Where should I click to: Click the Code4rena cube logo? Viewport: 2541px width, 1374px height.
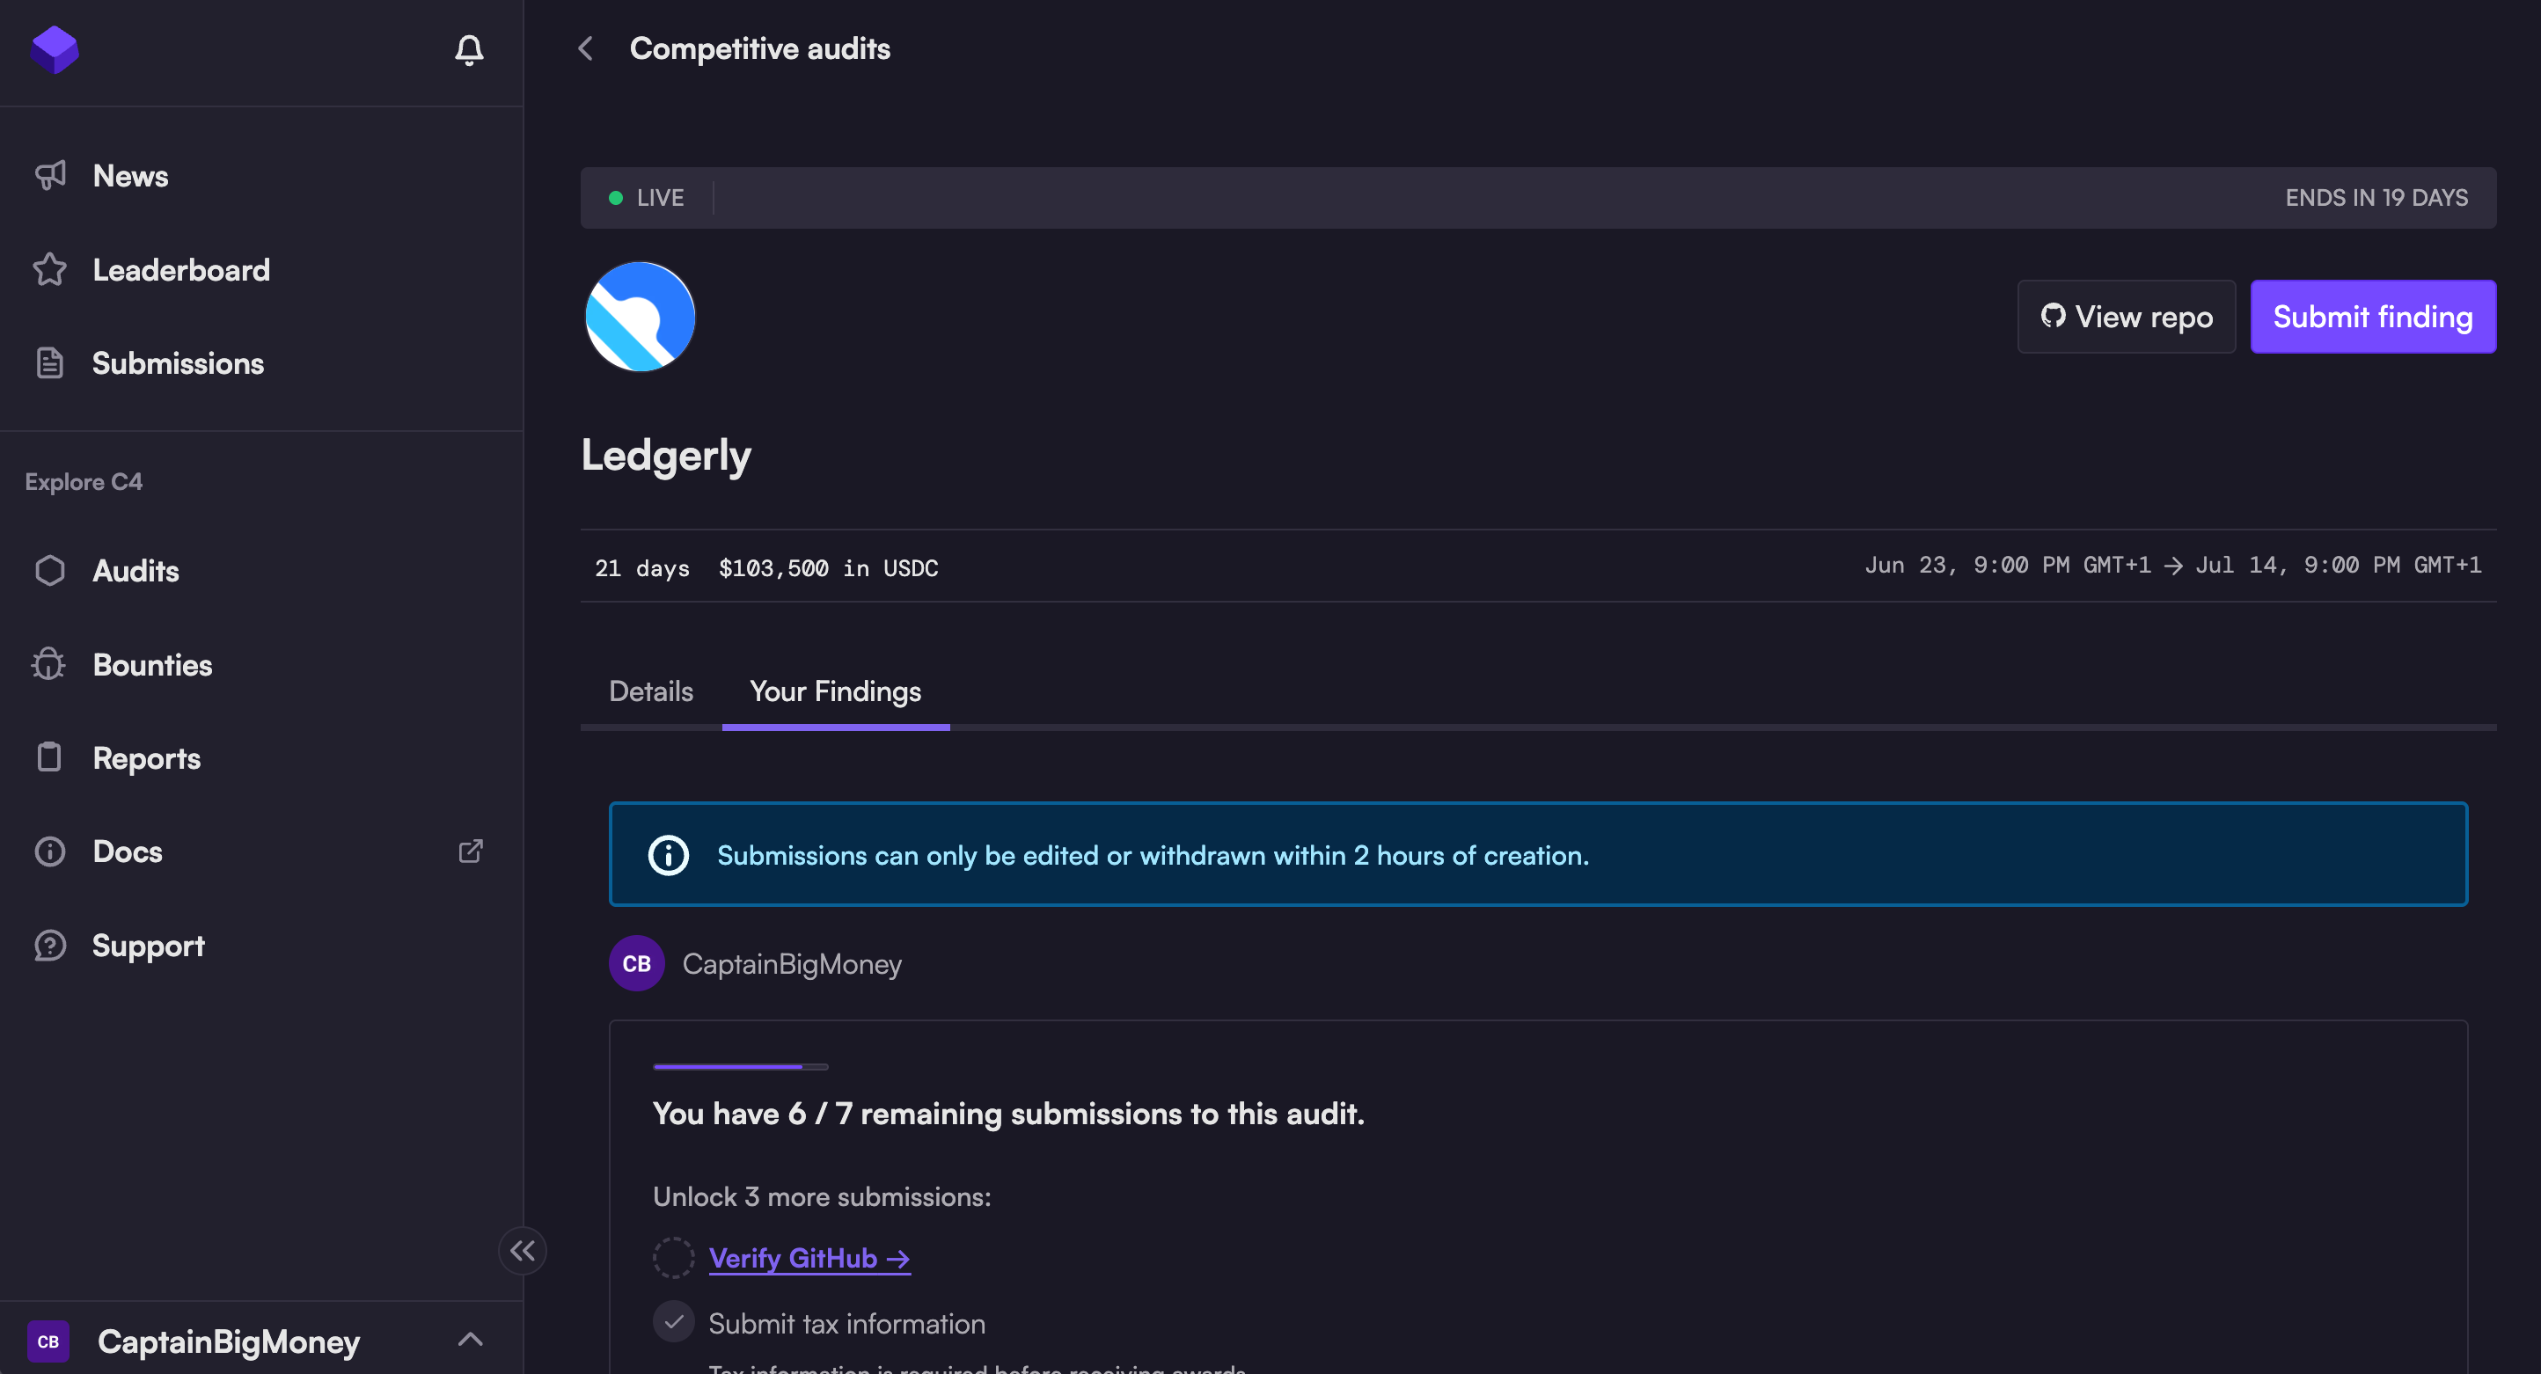click(x=55, y=49)
